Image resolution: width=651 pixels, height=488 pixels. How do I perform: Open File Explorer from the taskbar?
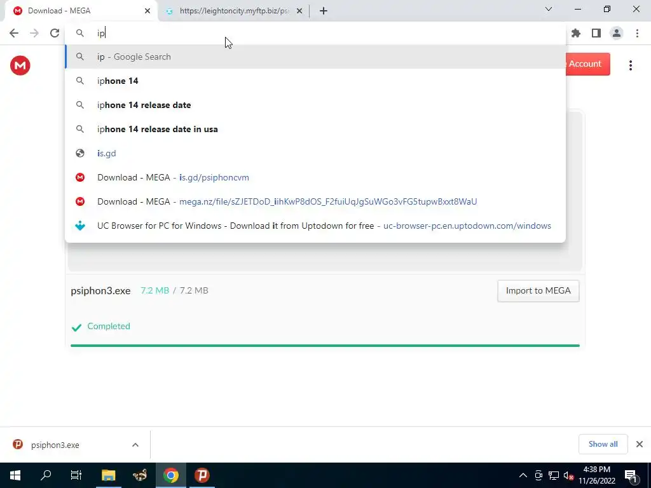pos(108,475)
